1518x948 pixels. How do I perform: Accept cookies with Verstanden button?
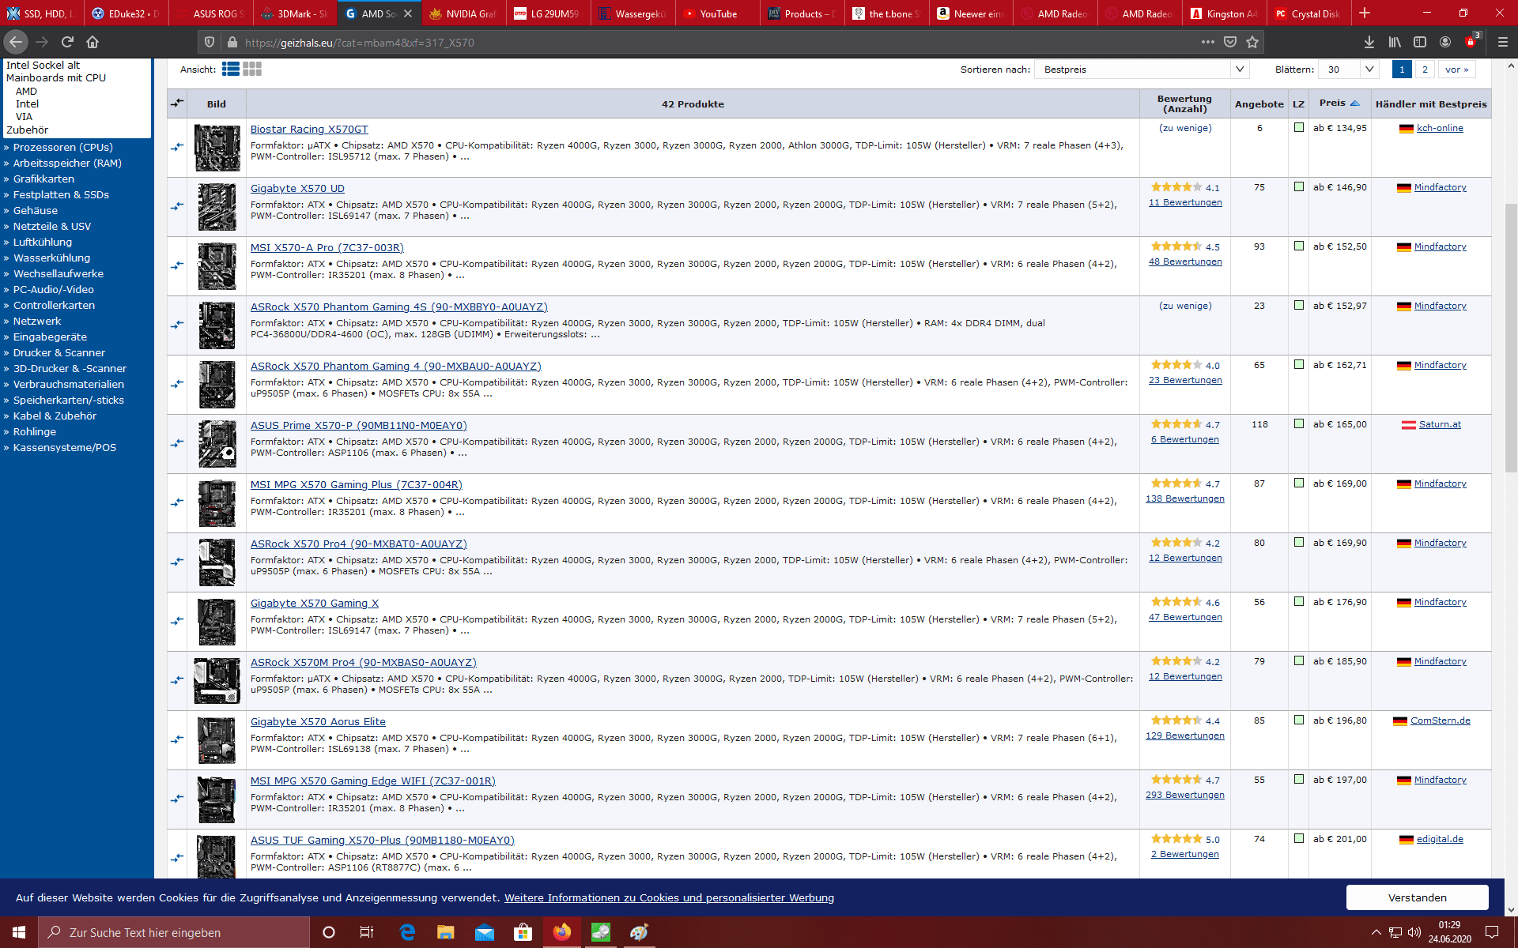(x=1417, y=897)
